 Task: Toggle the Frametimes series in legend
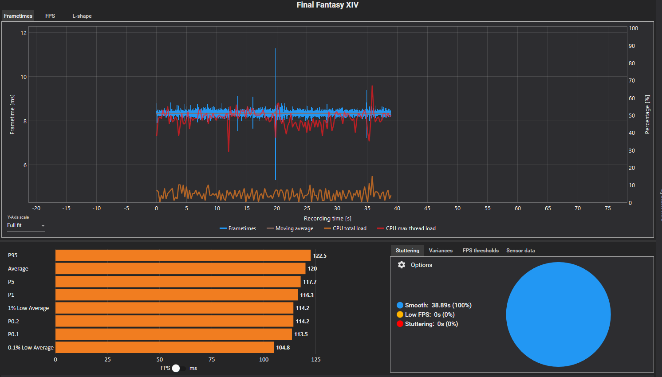tap(238, 228)
